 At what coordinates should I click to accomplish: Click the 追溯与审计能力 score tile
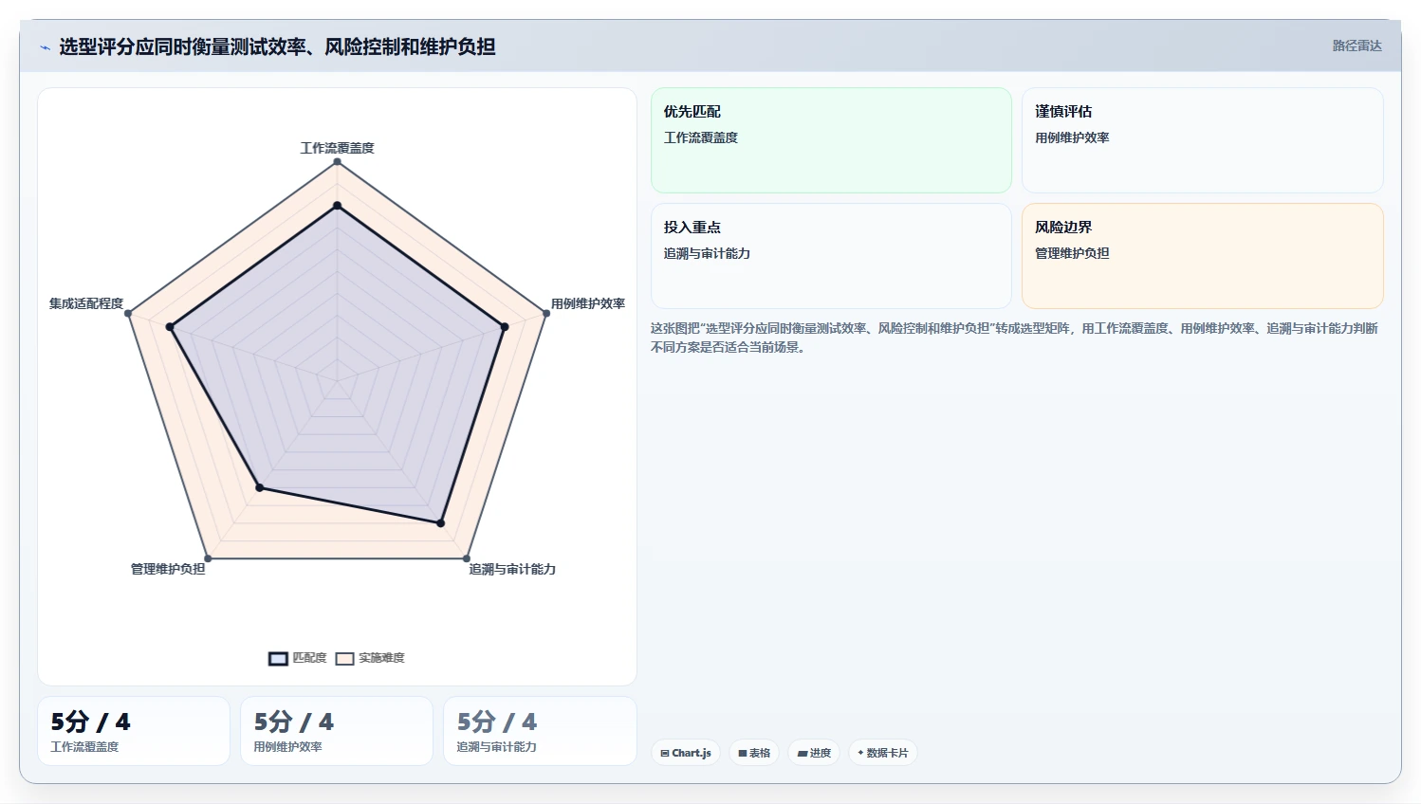(540, 731)
